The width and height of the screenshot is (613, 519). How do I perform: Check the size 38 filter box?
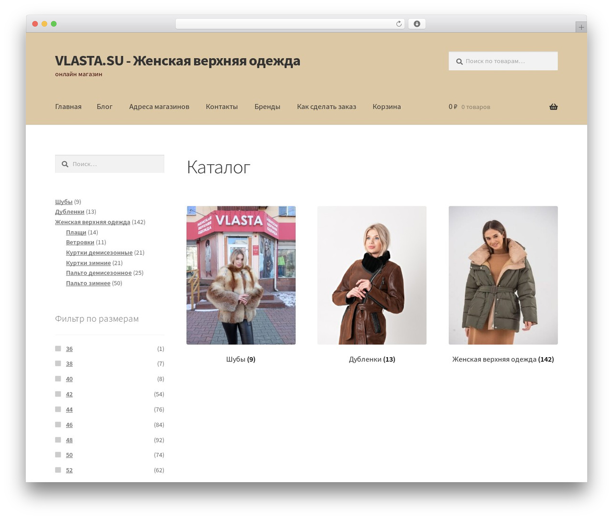point(58,363)
